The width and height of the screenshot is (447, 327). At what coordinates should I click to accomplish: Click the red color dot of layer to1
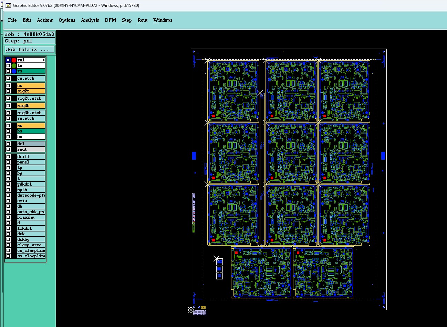click(14, 60)
